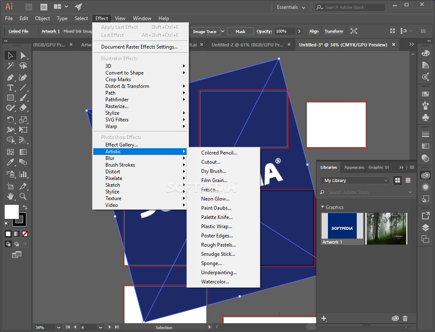Open the Align link
This screenshot has width=435, height=332.
[314, 31]
